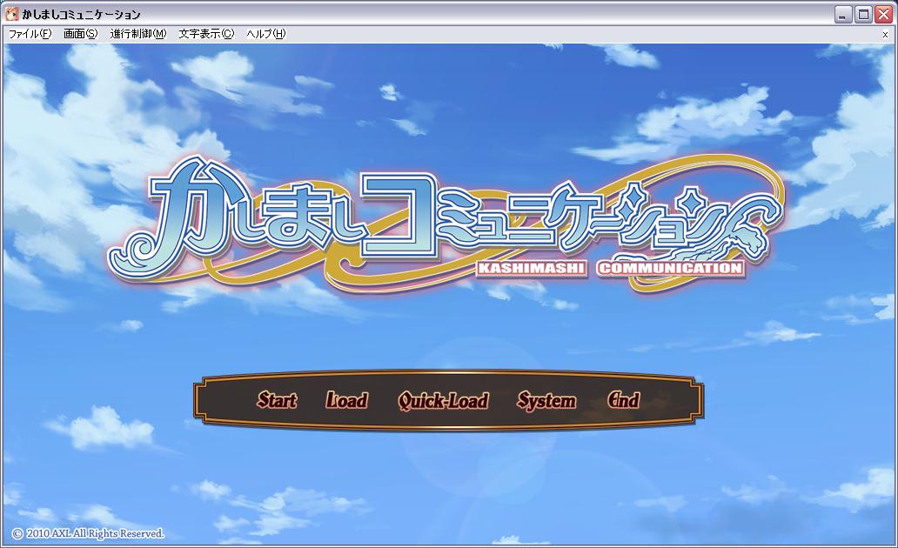Open the 画面(S) menu
This screenshot has width=898, height=548.
tap(80, 34)
